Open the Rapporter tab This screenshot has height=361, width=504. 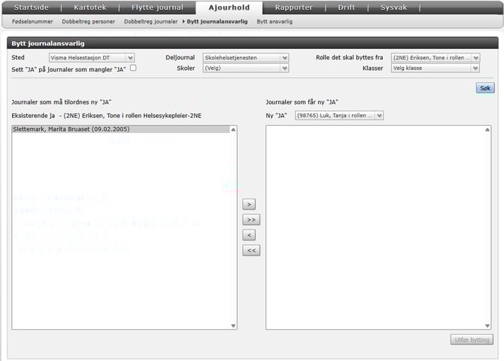tap(294, 8)
